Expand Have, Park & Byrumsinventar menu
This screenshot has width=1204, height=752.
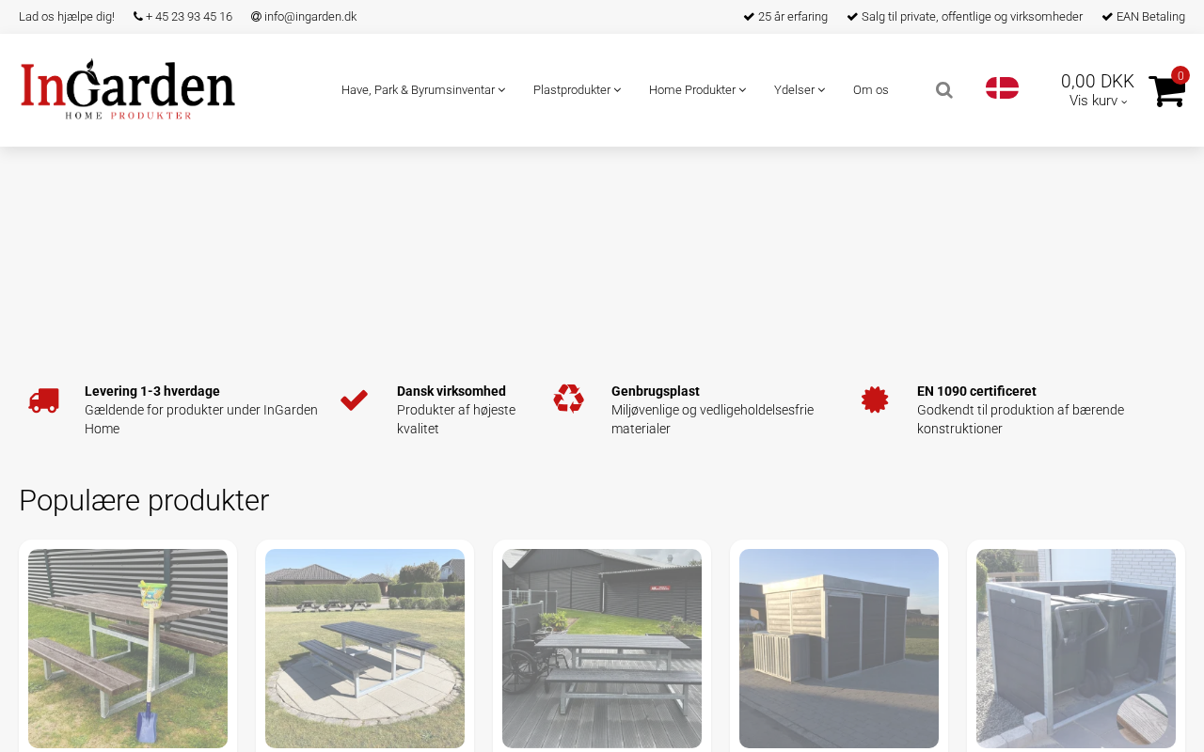(x=423, y=90)
